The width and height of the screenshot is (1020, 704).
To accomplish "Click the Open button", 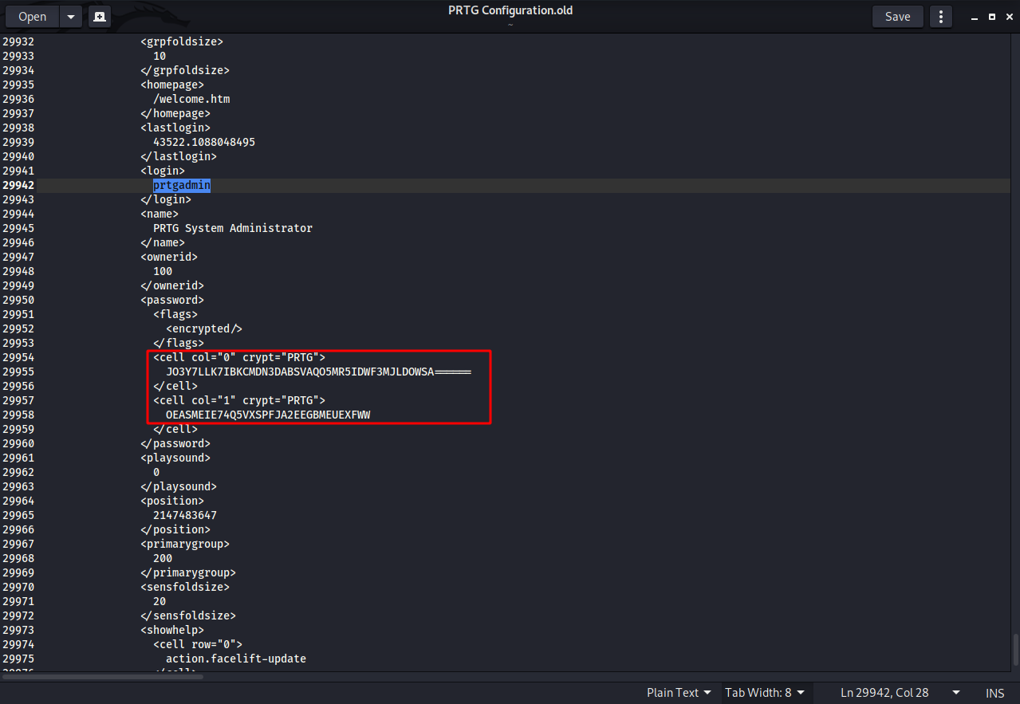I will coord(32,16).
